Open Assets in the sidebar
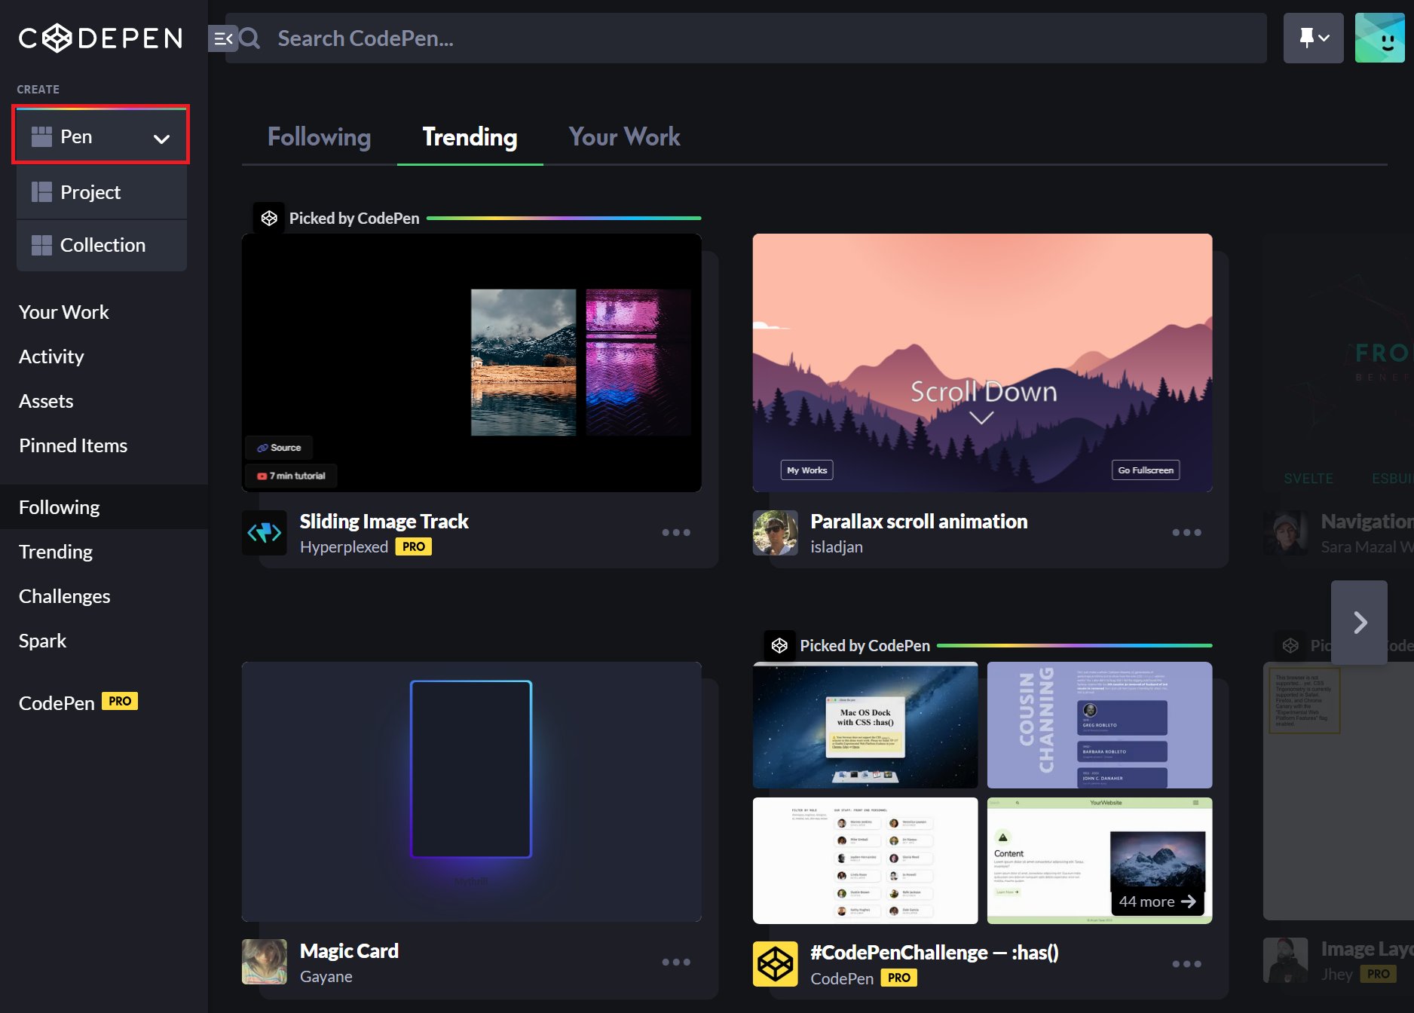This screenshot has height=1013, width=1414. pyautogui.click(x=46, y=401)
